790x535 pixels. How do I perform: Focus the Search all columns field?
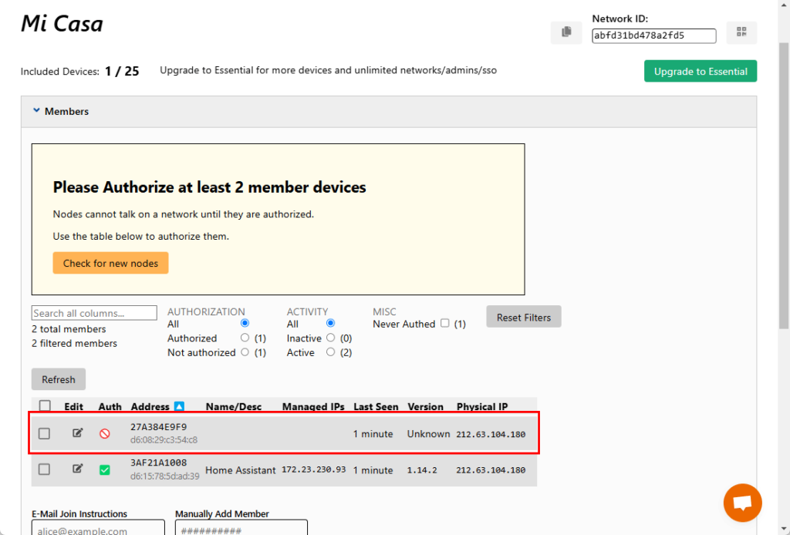94,313
